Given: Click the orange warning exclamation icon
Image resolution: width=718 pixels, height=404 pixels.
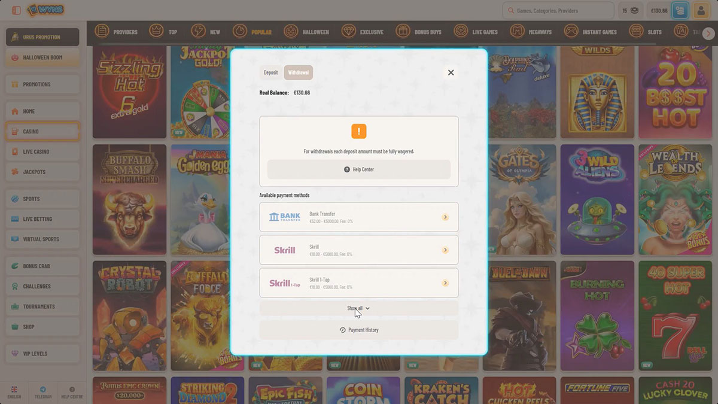Looking at the screenshot, I should [358, 131].
